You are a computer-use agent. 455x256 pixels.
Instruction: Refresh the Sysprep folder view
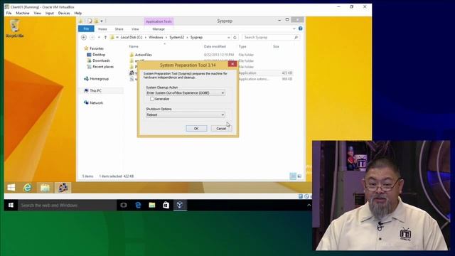235,38
